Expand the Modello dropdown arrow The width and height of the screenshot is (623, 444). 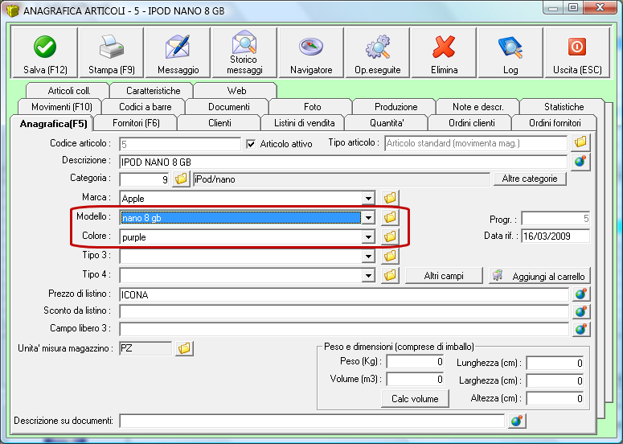coord(368,217)
